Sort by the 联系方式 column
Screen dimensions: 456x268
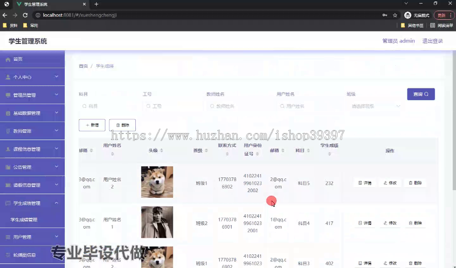click(227, 154)
